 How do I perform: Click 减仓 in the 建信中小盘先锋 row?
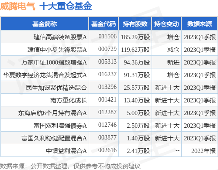tap(173, 50)
